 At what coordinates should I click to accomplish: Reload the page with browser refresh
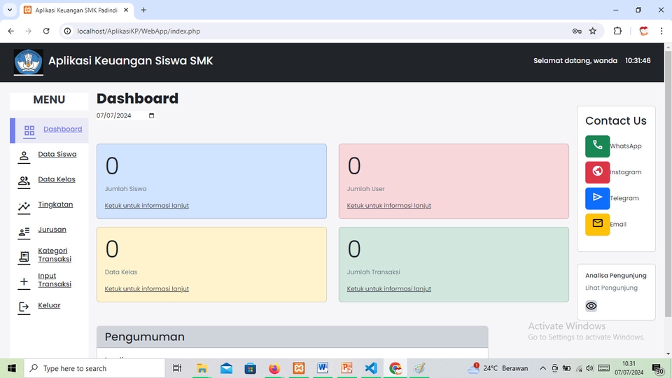point(46,31)
